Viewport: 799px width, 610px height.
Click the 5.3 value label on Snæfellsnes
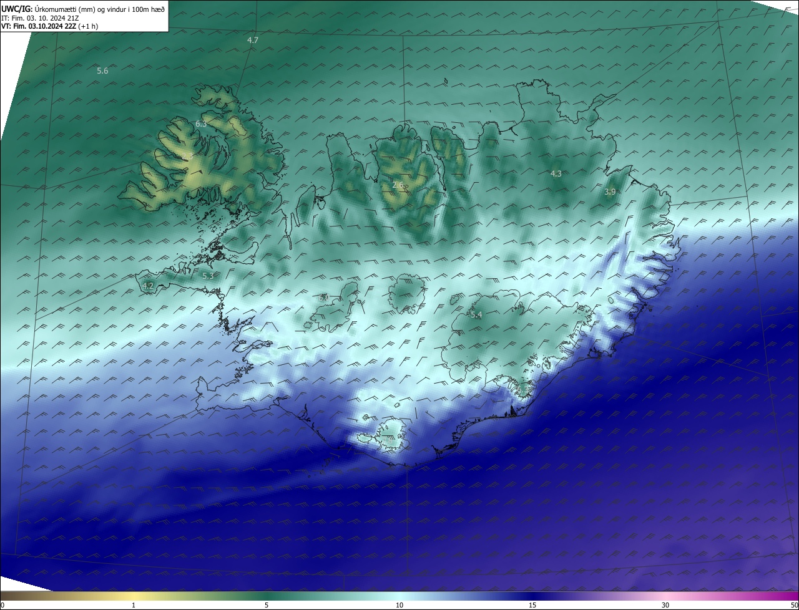pyautogui.click(x=208, y=275)
